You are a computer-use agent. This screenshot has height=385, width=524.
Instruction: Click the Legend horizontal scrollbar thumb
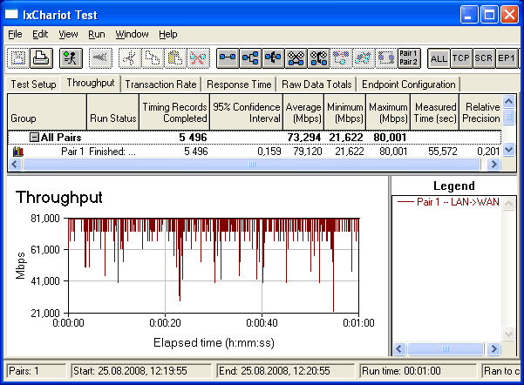pyautogui.click(x=446, y=349)
